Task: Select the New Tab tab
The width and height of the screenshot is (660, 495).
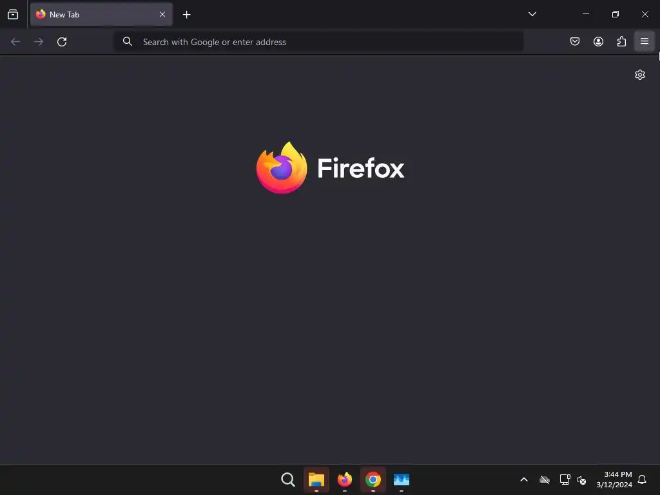Action: [101, 15]
